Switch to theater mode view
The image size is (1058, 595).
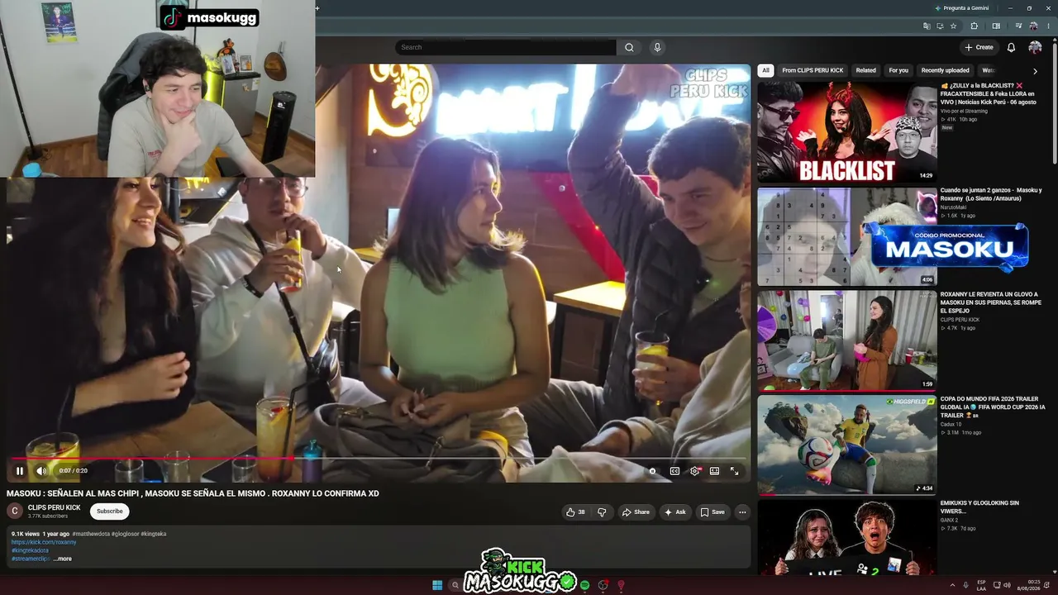(x=714, y=471)
